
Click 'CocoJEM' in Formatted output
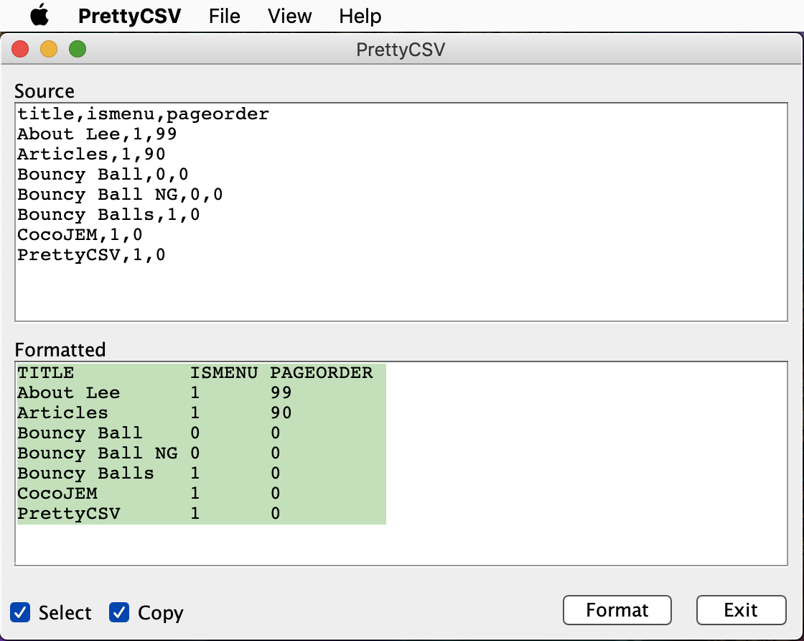click(x=57, y=493)
